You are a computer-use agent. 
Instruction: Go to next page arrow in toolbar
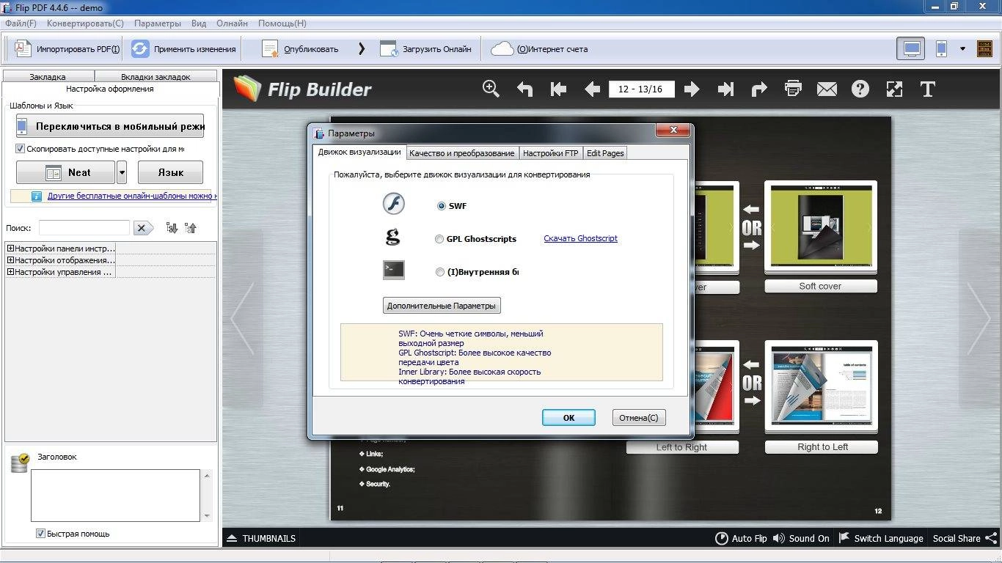(692, 89)
